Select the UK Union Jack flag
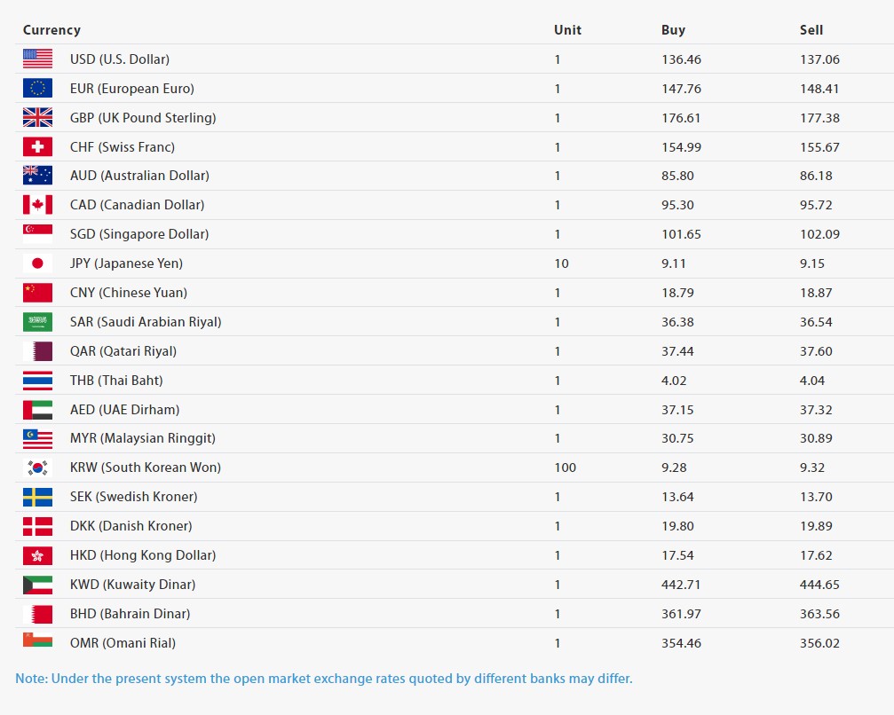 [x=37, y=118]
